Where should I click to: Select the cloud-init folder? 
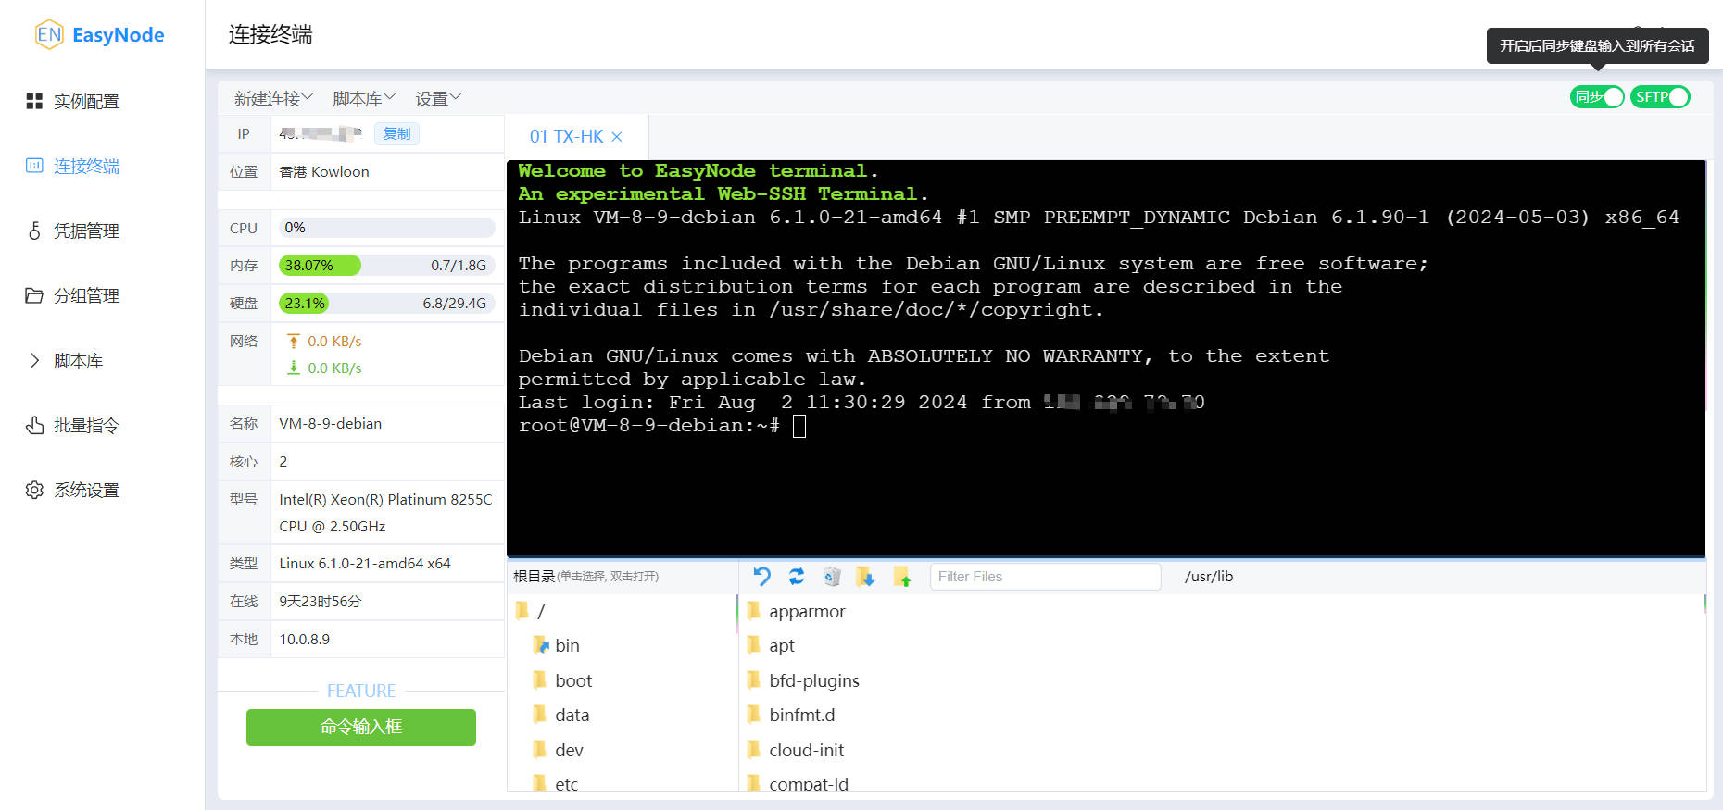[806, 751]
